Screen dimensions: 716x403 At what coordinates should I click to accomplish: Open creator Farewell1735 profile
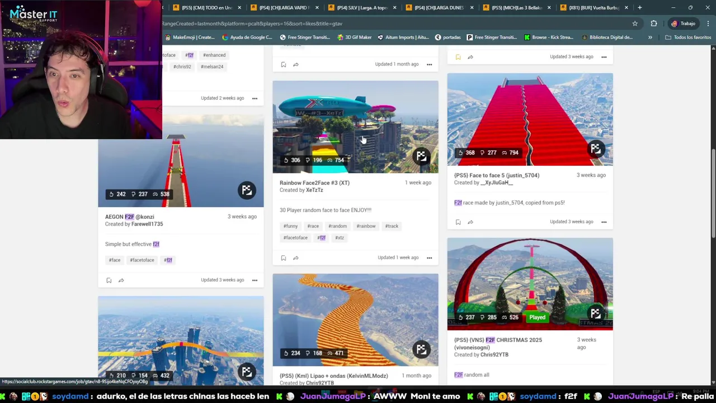tap(147, 224)
